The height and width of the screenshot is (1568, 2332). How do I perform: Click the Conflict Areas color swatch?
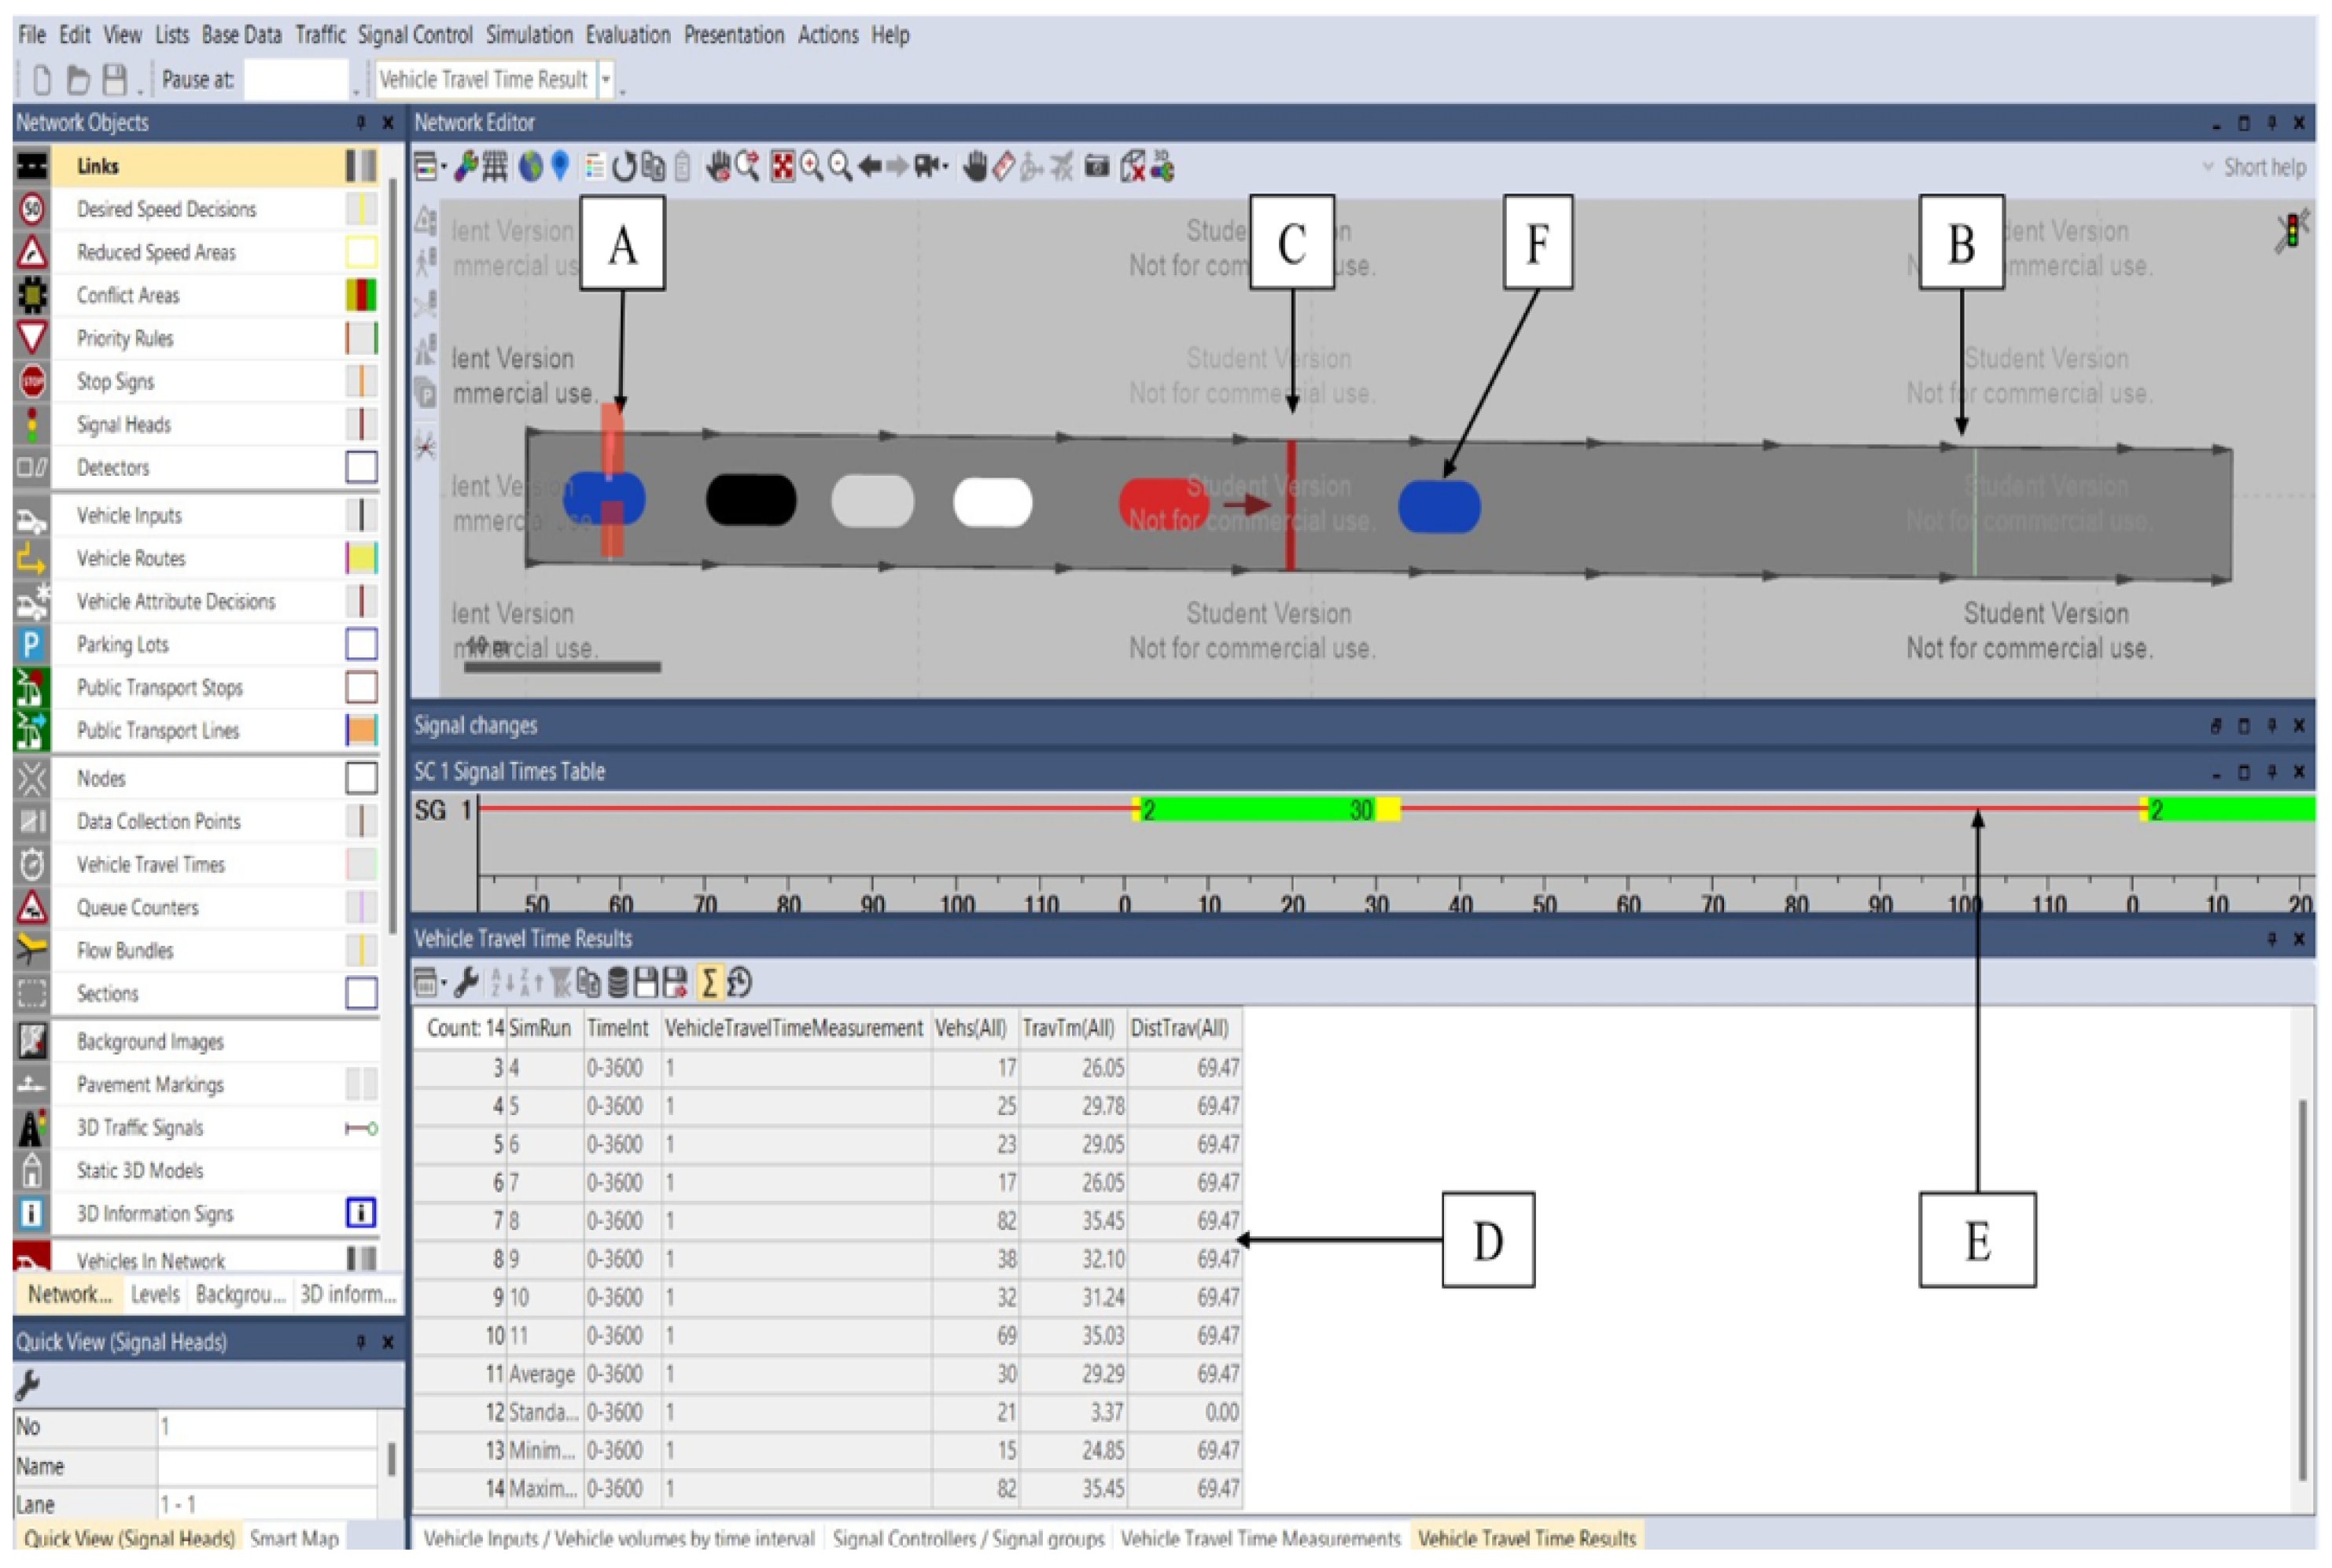pos(361,295)
